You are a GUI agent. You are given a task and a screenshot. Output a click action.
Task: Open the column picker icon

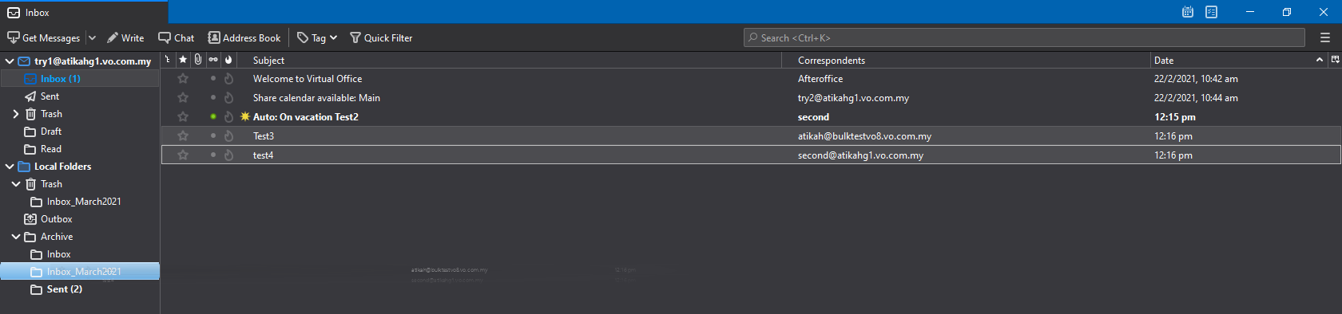click(x=1335, y=60)
